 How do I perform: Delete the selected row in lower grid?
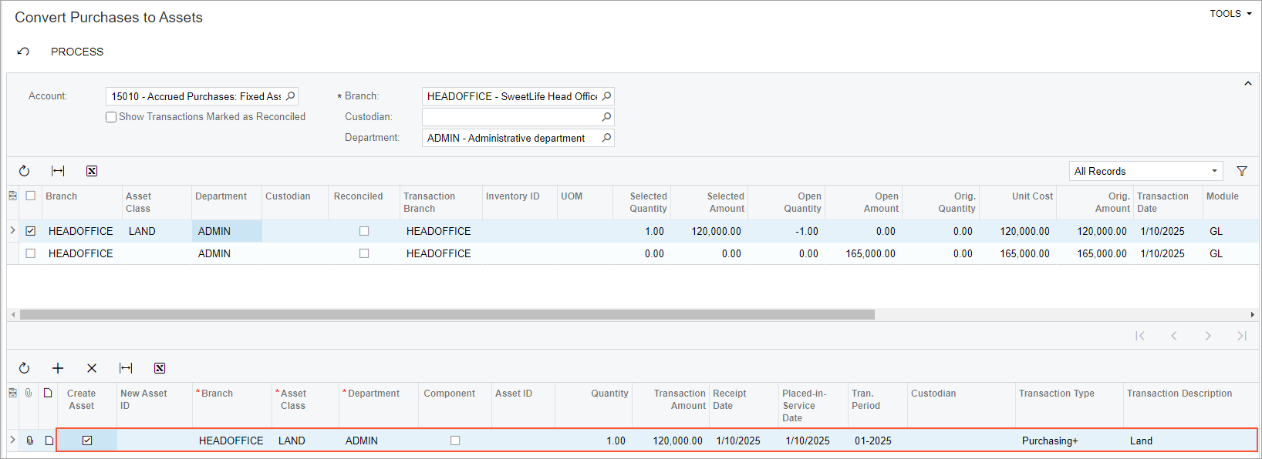[92, 368]
